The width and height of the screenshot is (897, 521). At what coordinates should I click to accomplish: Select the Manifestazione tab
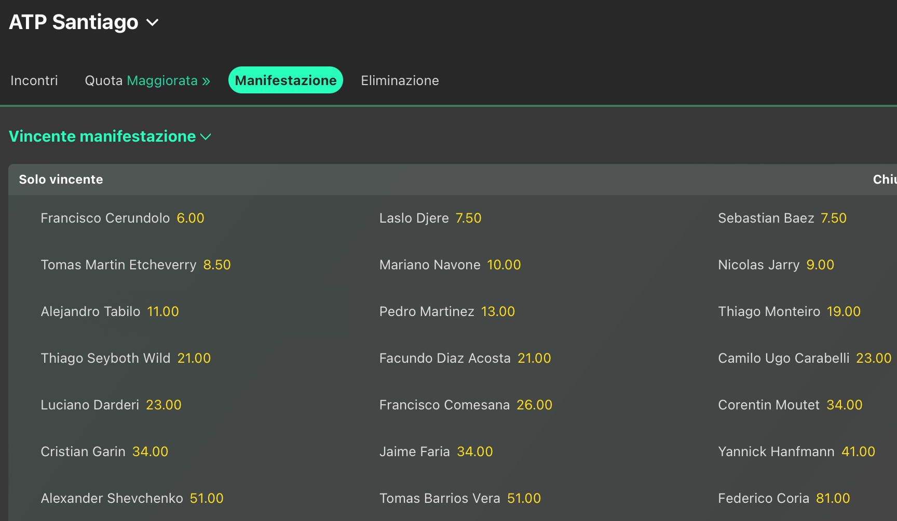[286, 80]
